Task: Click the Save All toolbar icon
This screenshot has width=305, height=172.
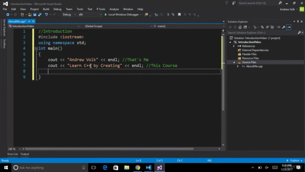Action: tap(40, 15)
